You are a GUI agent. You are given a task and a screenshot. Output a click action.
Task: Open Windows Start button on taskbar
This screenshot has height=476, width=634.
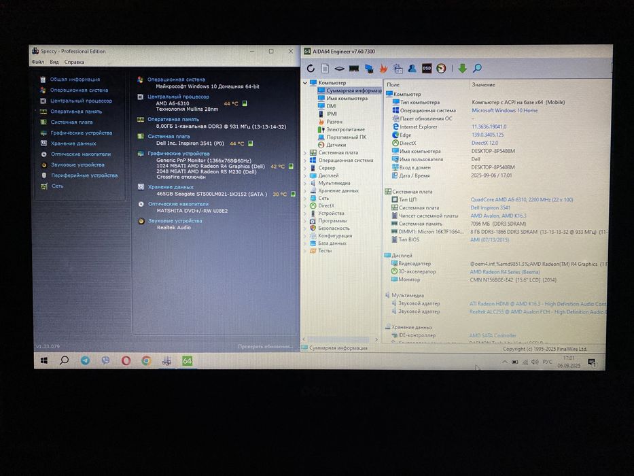pos(44,360)
